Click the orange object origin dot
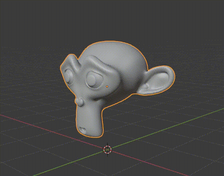 [x=107, y=87]
